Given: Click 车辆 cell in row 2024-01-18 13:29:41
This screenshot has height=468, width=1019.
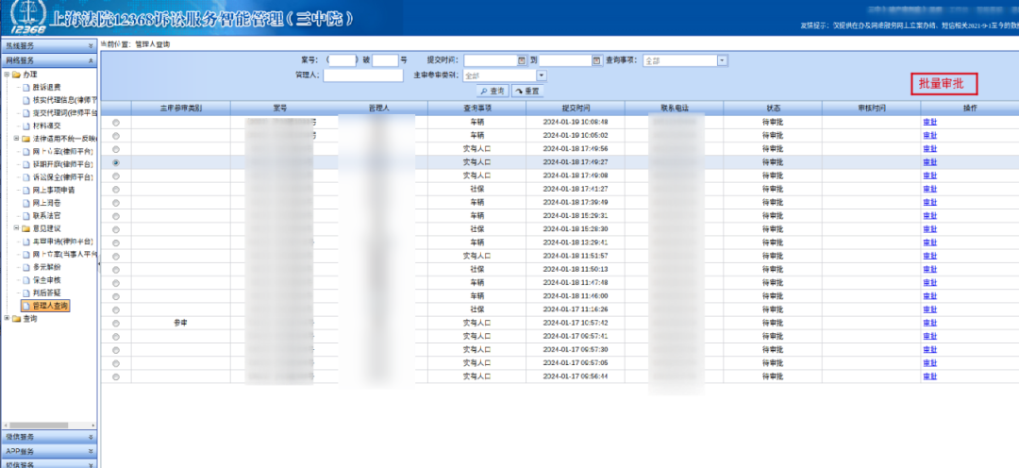Looking at the screenshot, I should [477, 242].
